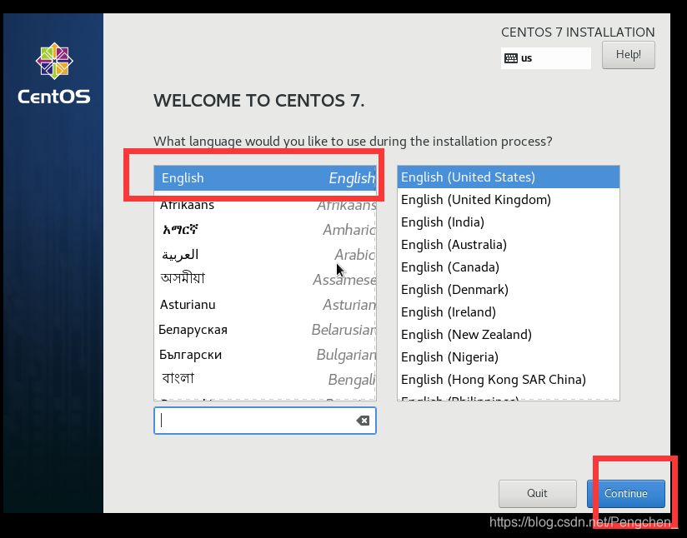The image size is (687, 538).
Task: Choose English (New Zealand) locale
Action: coord(509,335)
